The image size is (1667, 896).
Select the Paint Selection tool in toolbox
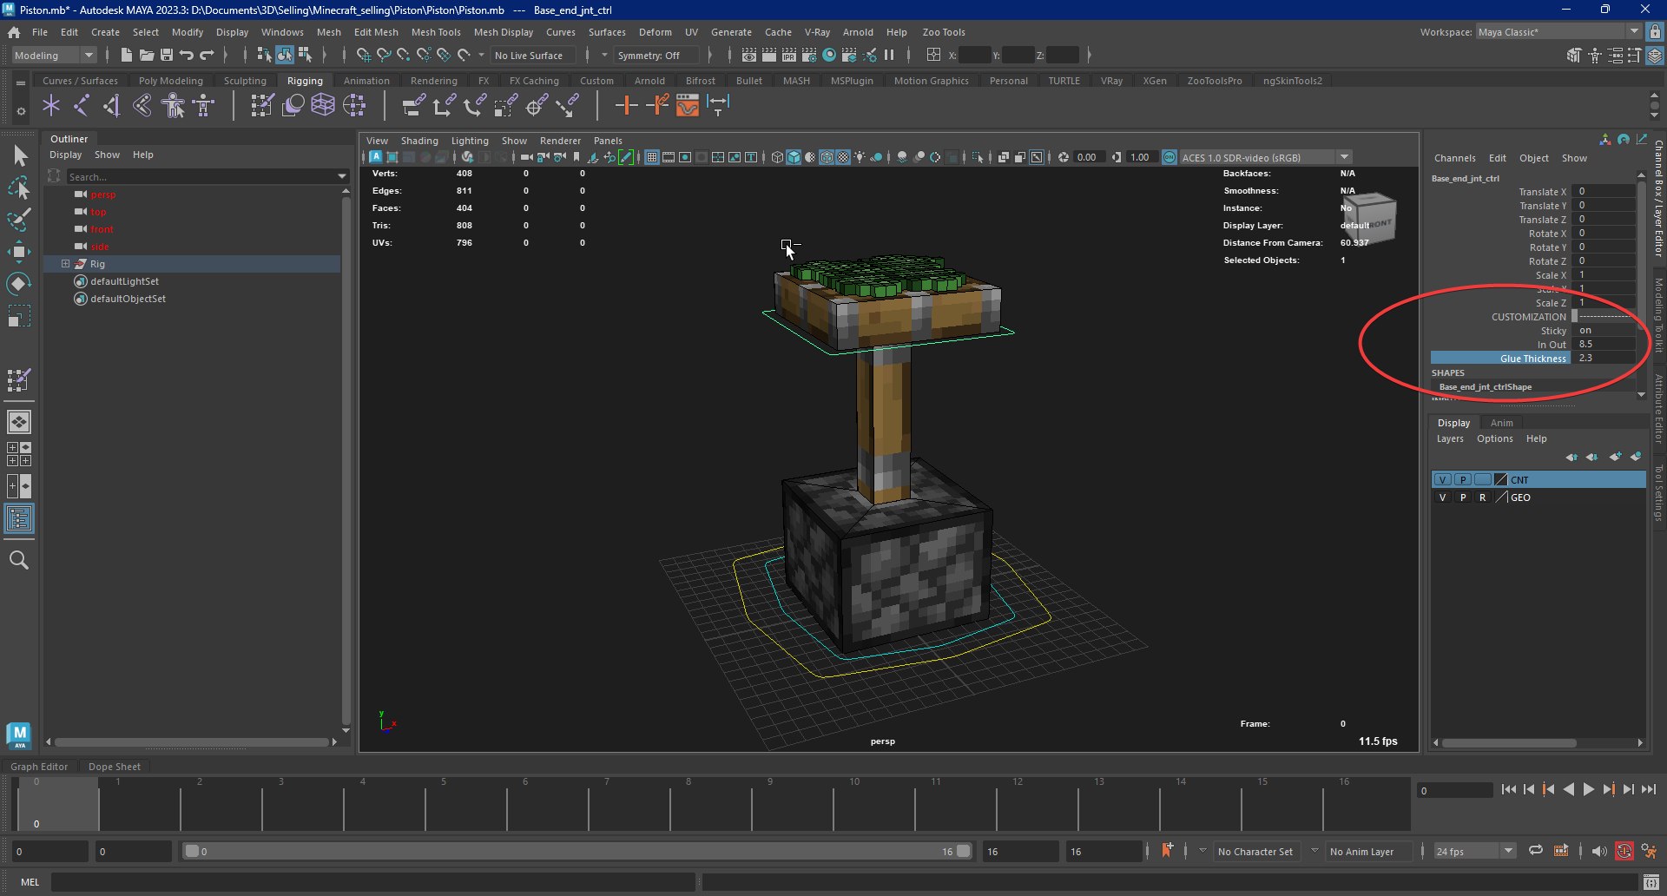point(19,219)
